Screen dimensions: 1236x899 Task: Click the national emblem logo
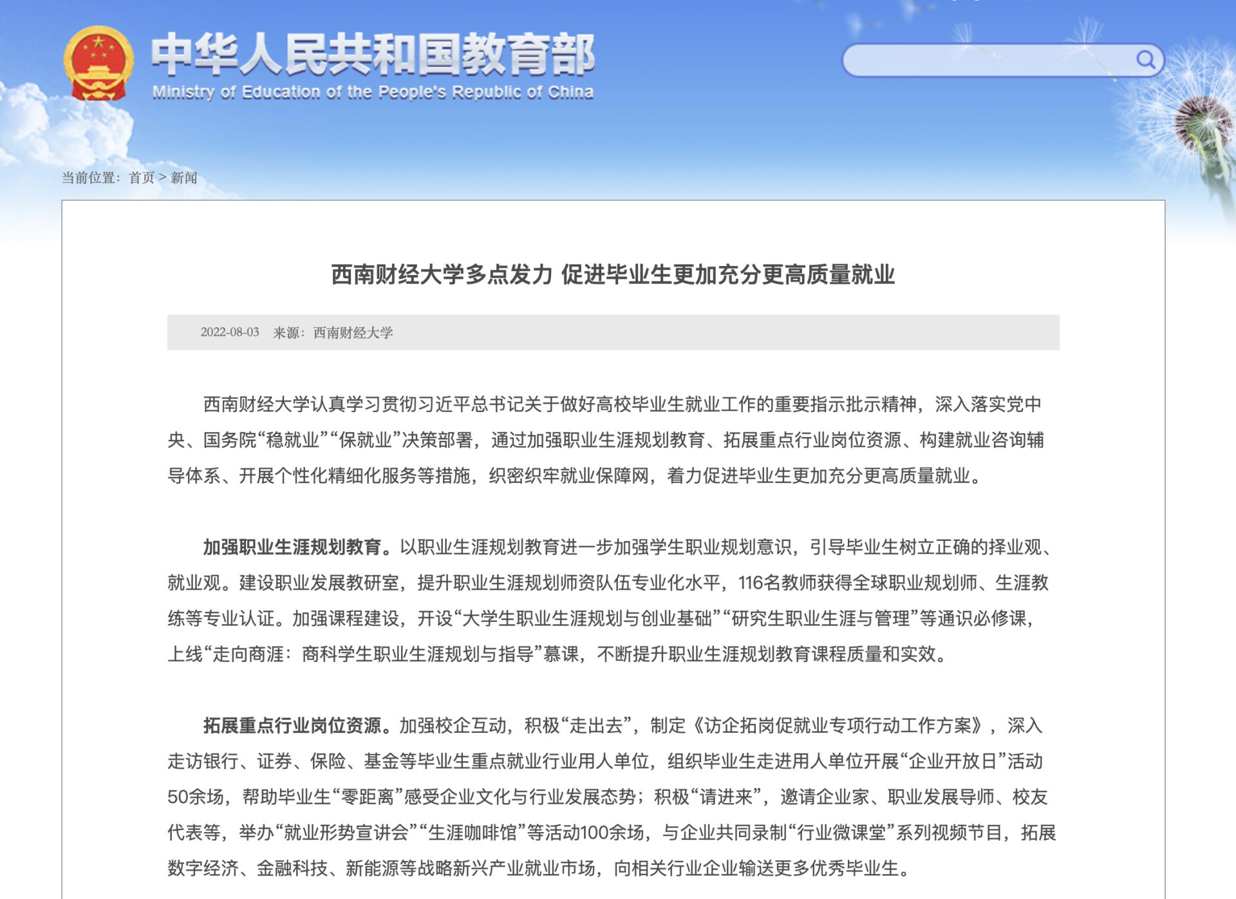pyautogui.click(x=98, y=63)
